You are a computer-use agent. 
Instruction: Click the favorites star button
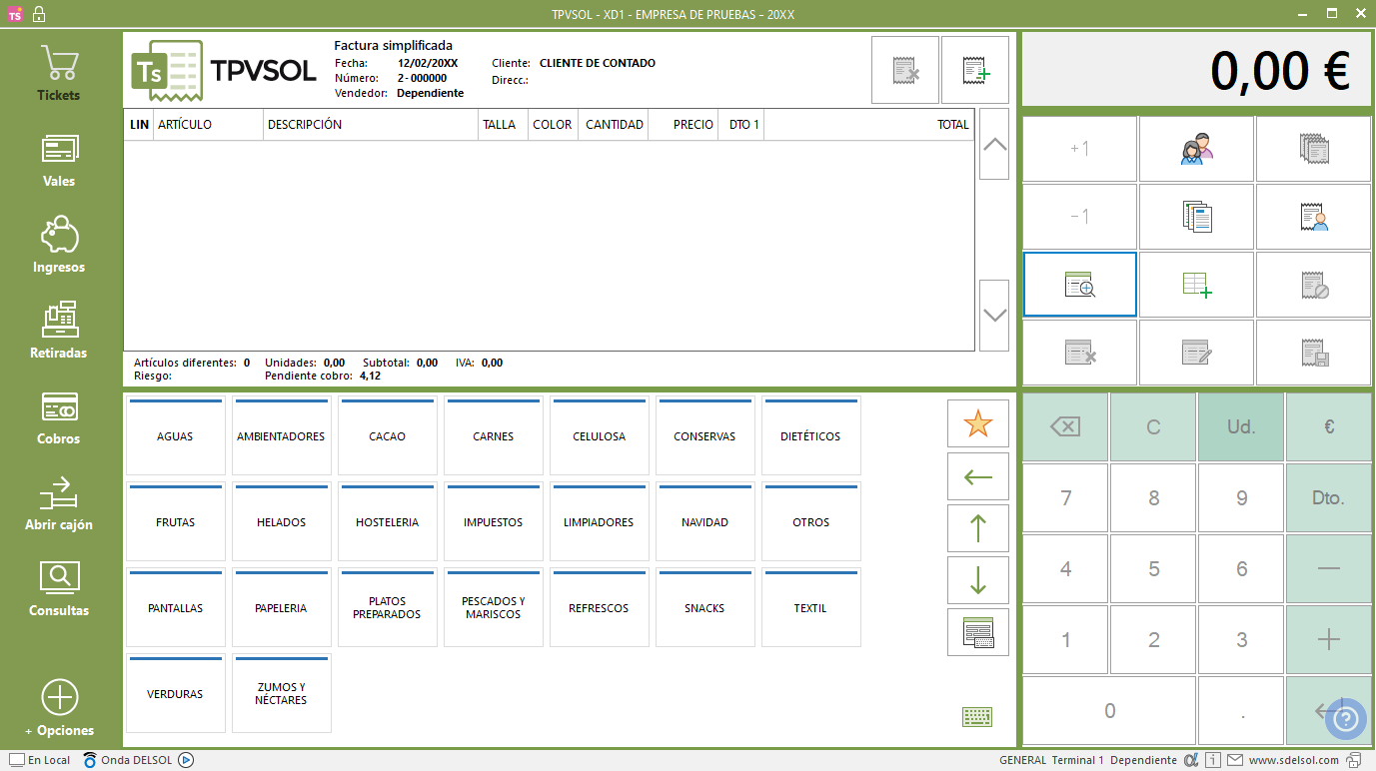point(978,423)
